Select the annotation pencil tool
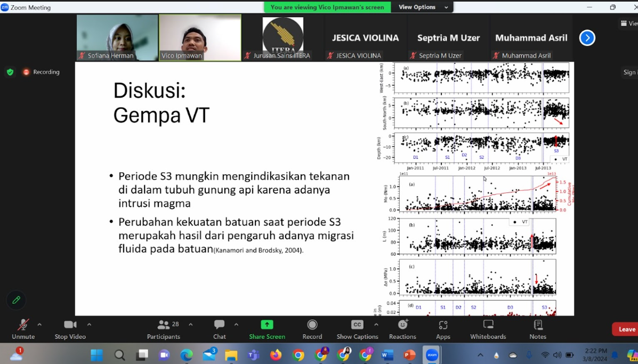Viewport: 638px width, 364px height. (15, 300)
